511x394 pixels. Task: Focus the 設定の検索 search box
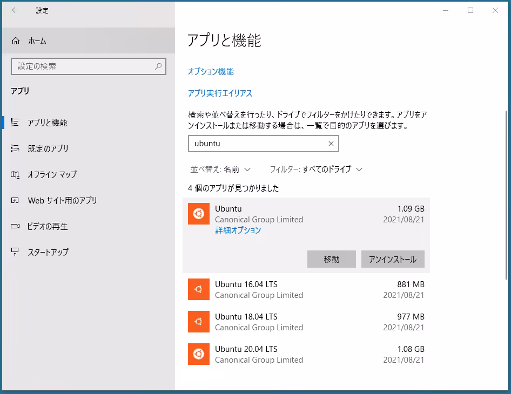(88, 66)
